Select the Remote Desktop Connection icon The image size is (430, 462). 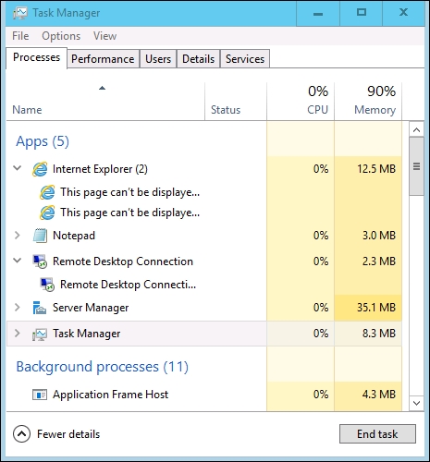pos(40,261)
